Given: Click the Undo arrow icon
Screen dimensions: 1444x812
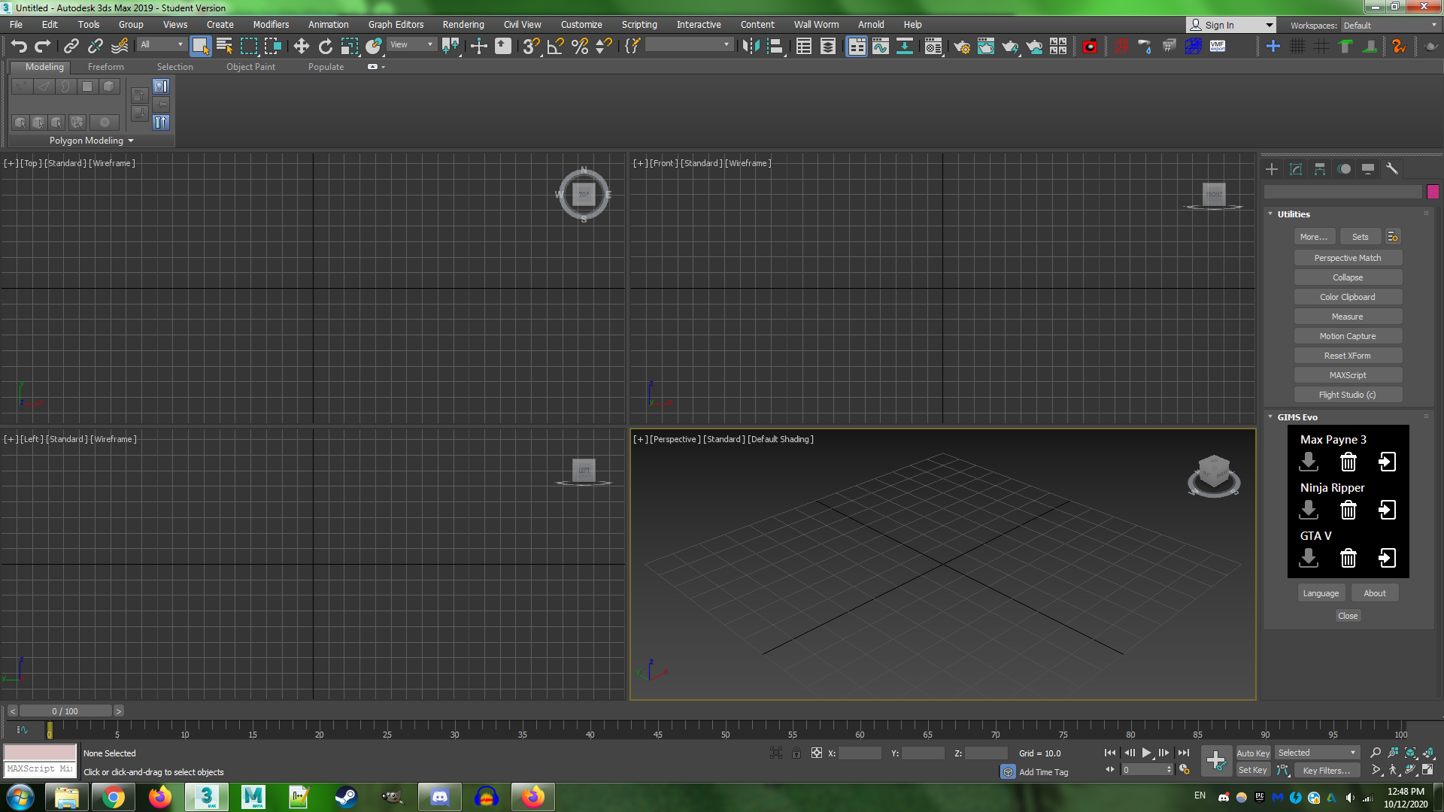Looking at the screenshot, I should 19,47.
